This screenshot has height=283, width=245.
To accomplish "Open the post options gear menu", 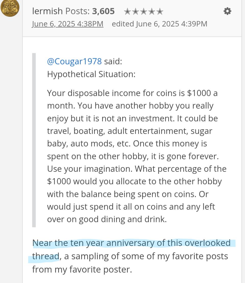I will 227,11.
